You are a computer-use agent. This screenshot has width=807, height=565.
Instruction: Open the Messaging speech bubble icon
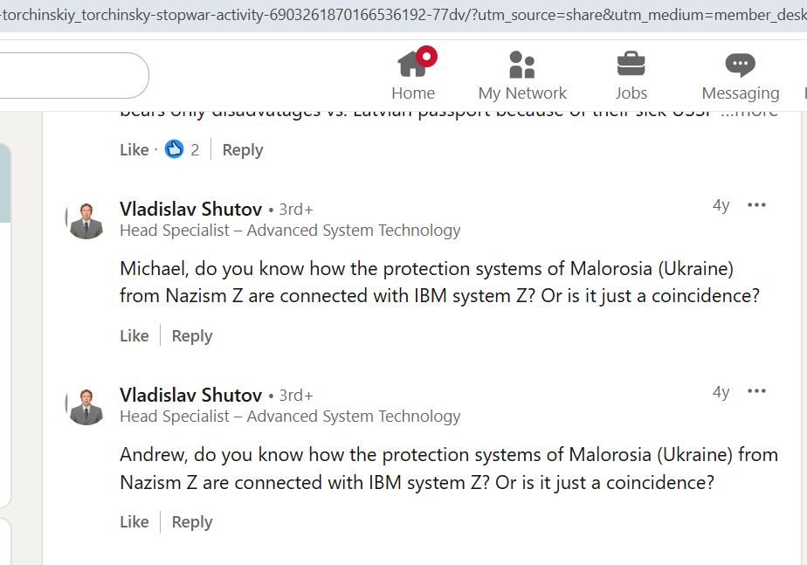pyautogui.click(x=740, y=65)
